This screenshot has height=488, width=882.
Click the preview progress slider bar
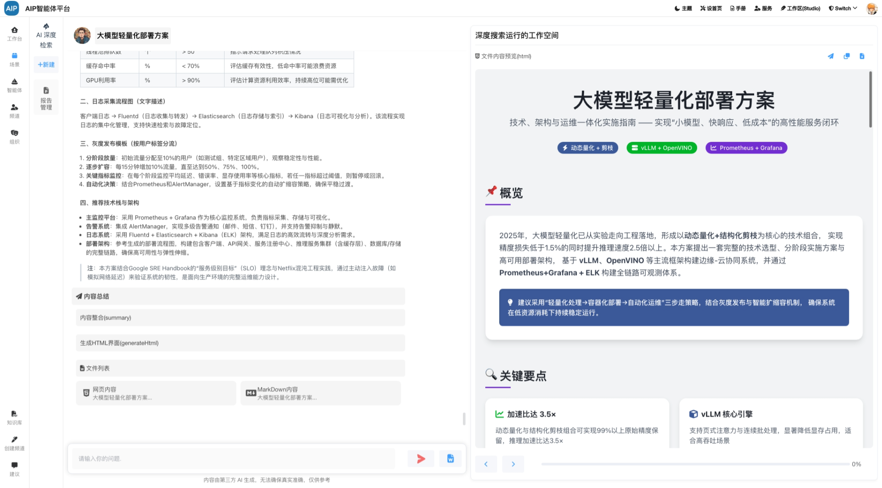pos(695,464)
